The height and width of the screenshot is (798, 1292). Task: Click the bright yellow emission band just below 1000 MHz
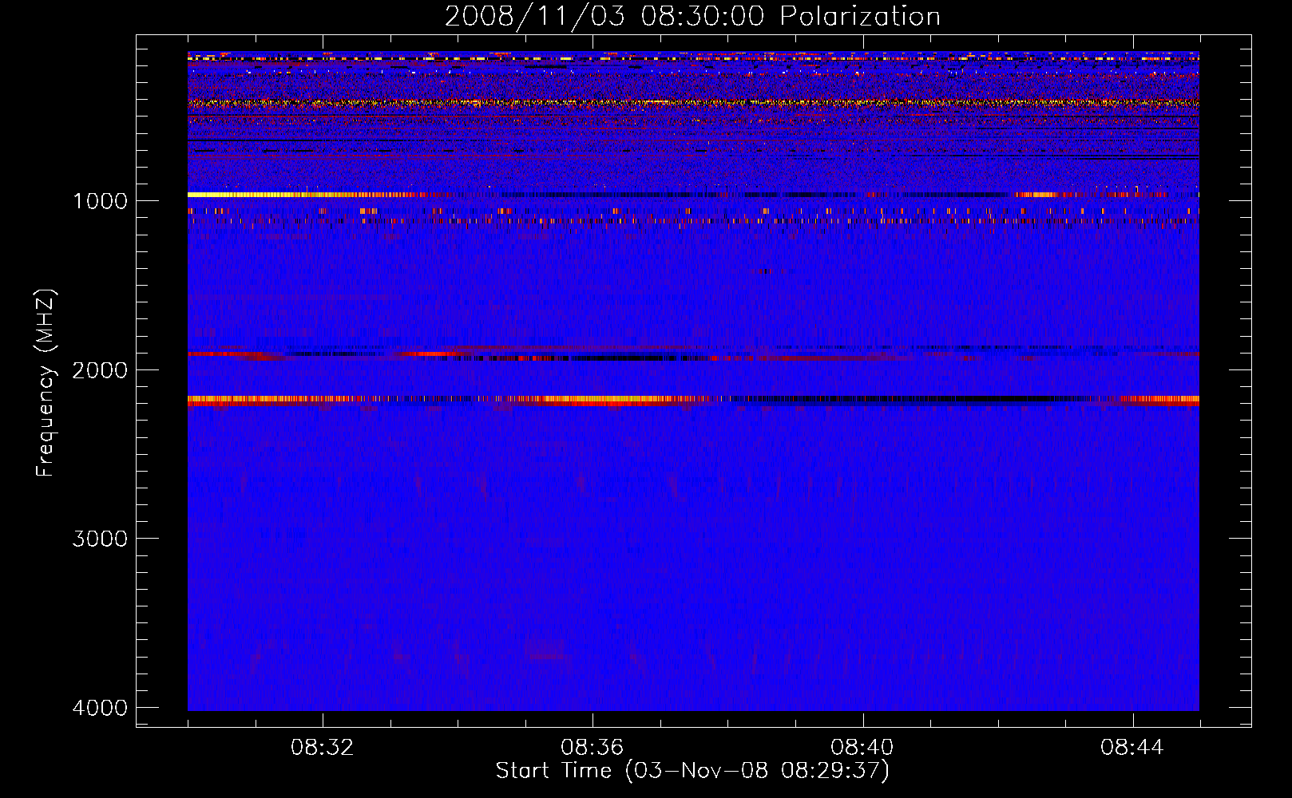pos(311,194)
